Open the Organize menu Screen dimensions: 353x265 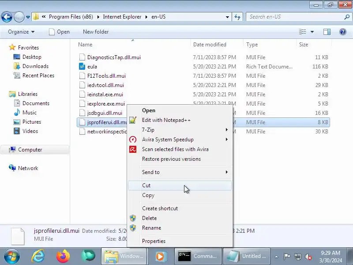click(21, 32)
